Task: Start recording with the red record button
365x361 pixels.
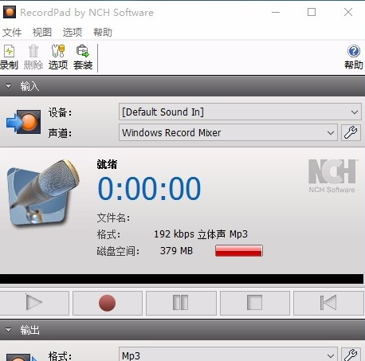Action: click(108, 303)
